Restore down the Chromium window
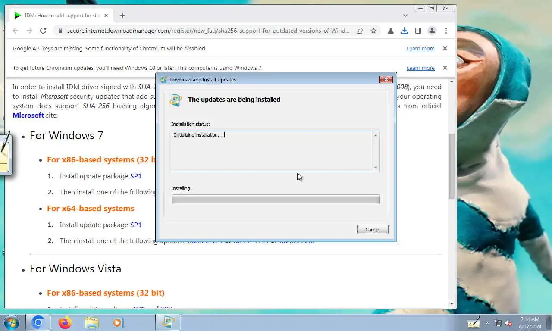This screenshot has width=552, height=331. 431,8
